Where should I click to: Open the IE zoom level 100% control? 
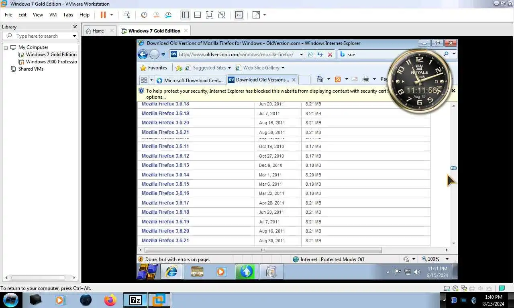tap(435, 259)
